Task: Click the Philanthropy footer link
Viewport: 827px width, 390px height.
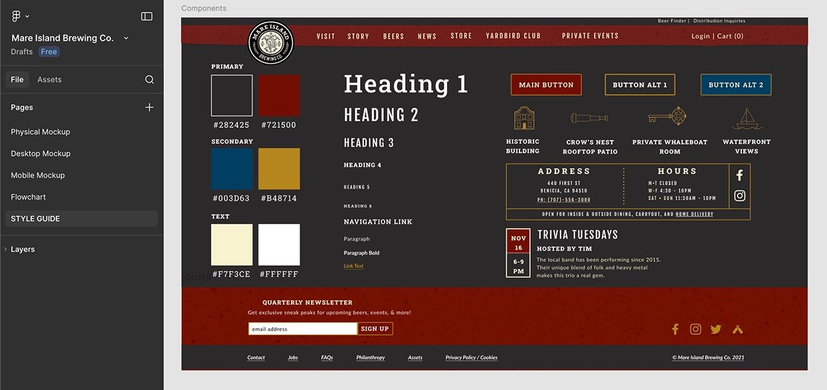Action: click(x=371, y=358)
